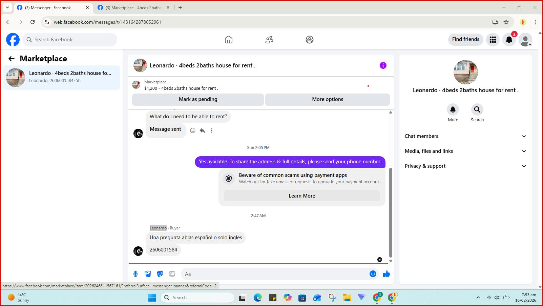Send a voice clip with microphone icon

tap(135, 274)
